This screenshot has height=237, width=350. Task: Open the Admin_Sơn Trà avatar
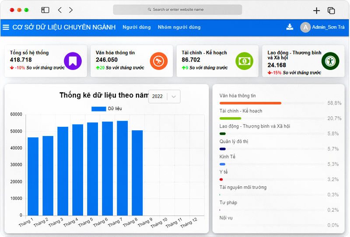pyautogui.click(x=305, y=27)
